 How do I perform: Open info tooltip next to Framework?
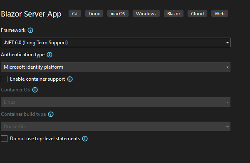pyautogui.click(x=30, y=30)
